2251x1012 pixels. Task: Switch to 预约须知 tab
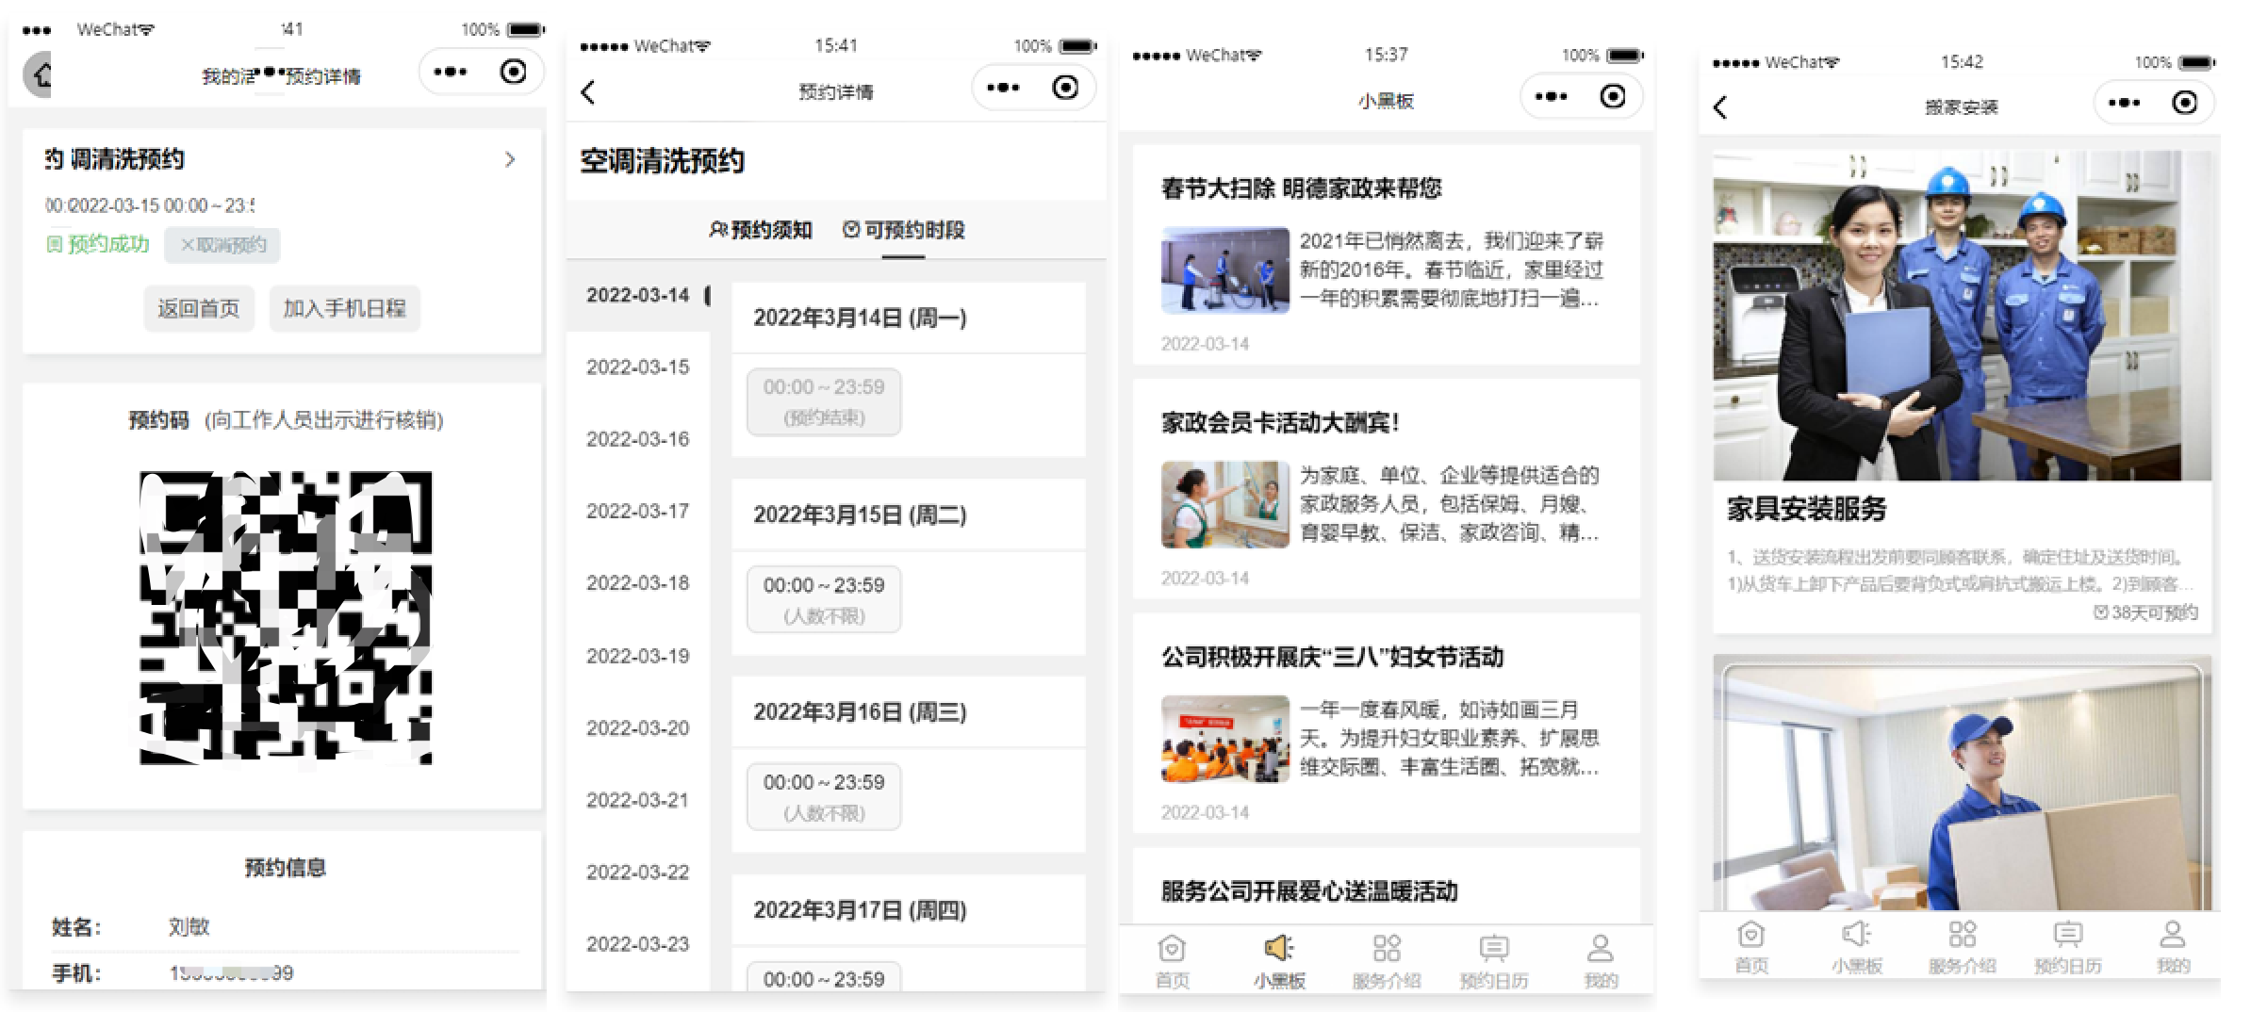760,230
